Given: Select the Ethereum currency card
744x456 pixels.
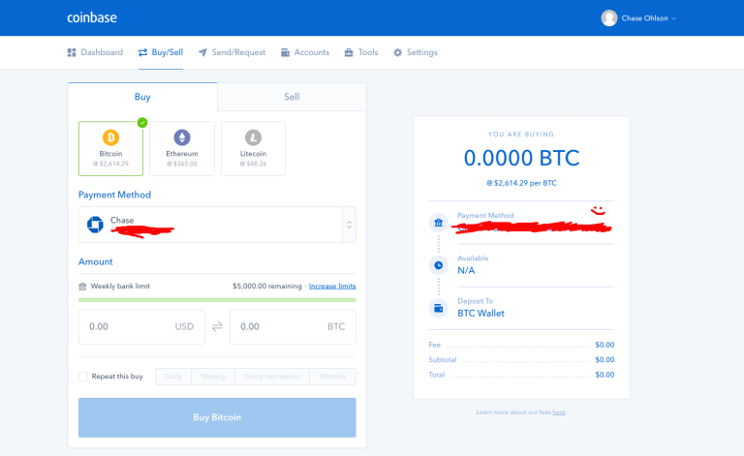Looking at the screenshot, I should (182, 148).
